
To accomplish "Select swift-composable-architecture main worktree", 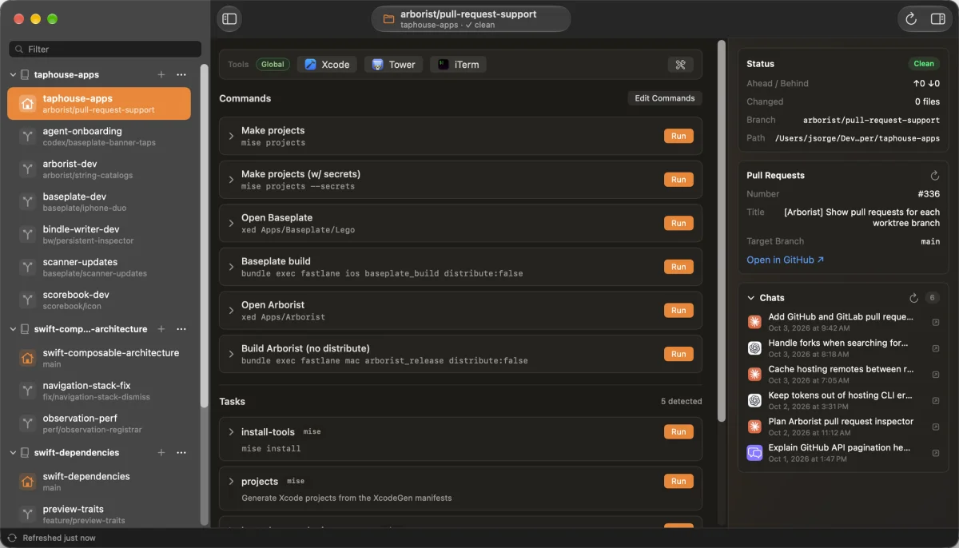I will point(99,358).
